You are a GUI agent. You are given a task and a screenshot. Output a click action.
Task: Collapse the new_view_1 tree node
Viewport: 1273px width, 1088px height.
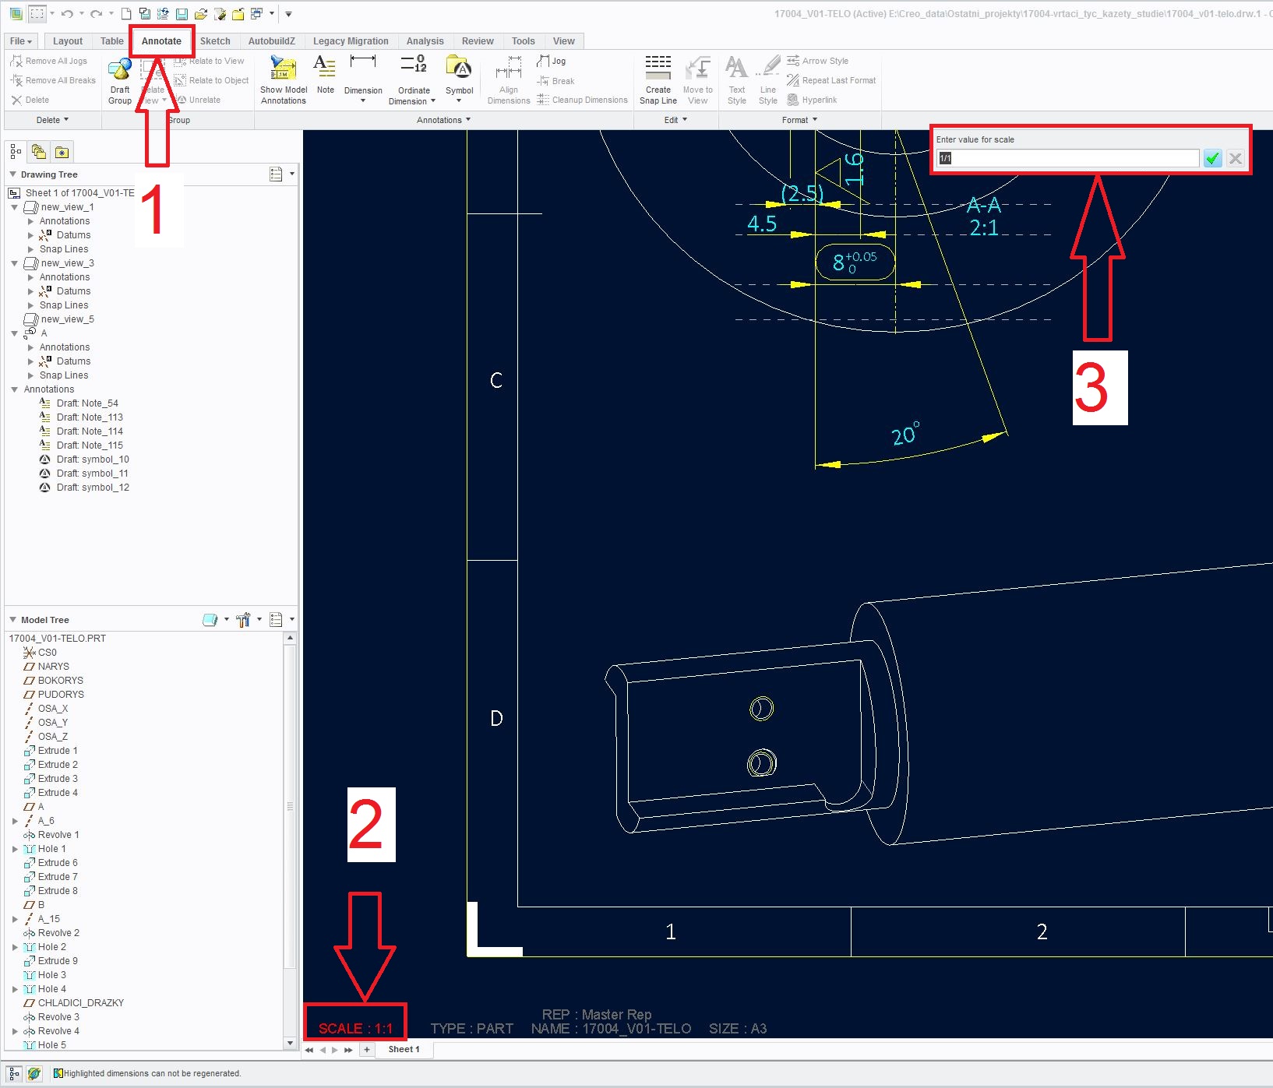pyautogui.click(x=15, y=207)
